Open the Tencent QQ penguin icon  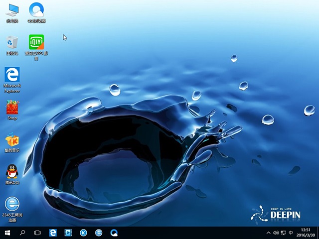point(12,172)
